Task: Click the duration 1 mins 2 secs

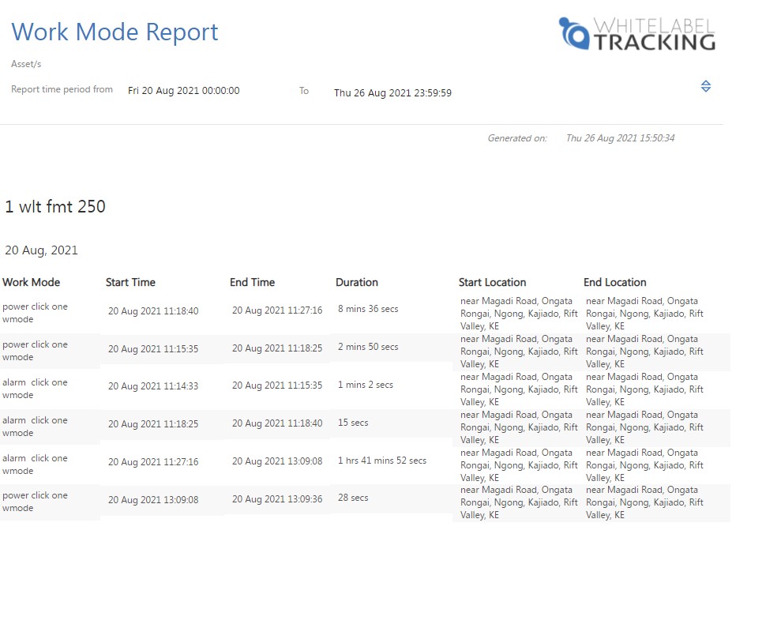Action: point(366,384)
